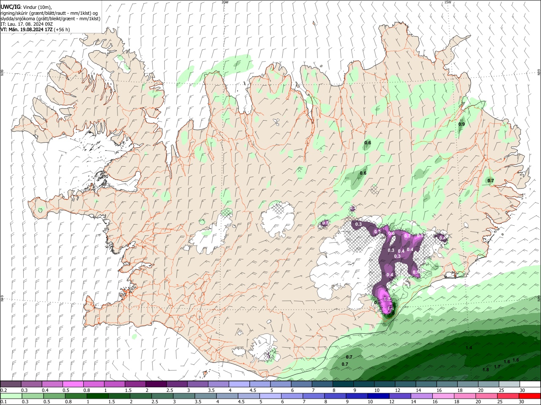Pick the lavender 4 swatch in upper legend

point(239,384)
